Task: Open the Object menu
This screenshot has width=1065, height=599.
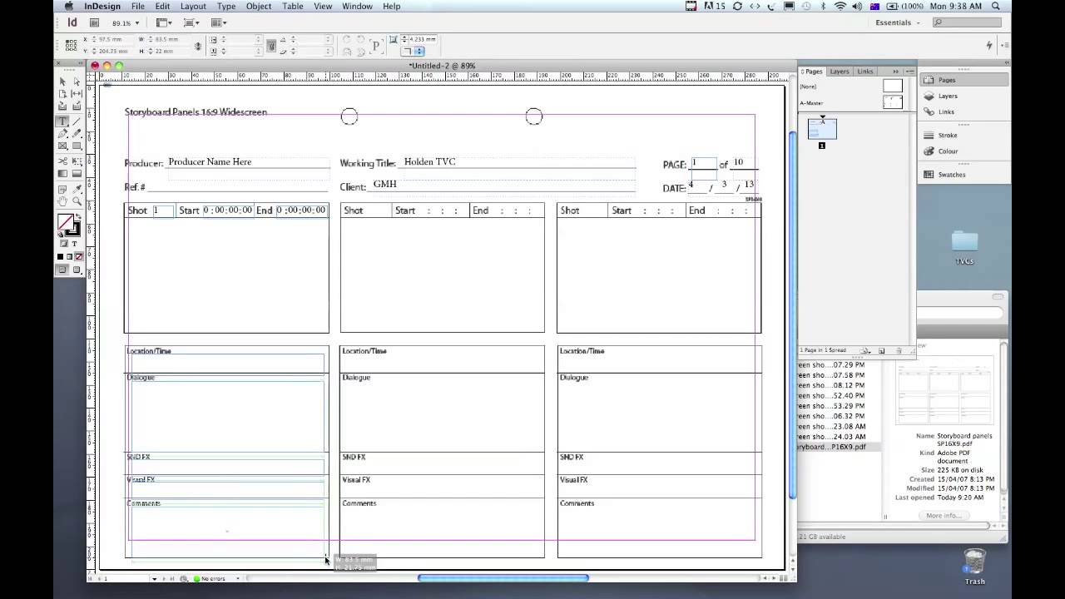Action: [x=259, y=6]
